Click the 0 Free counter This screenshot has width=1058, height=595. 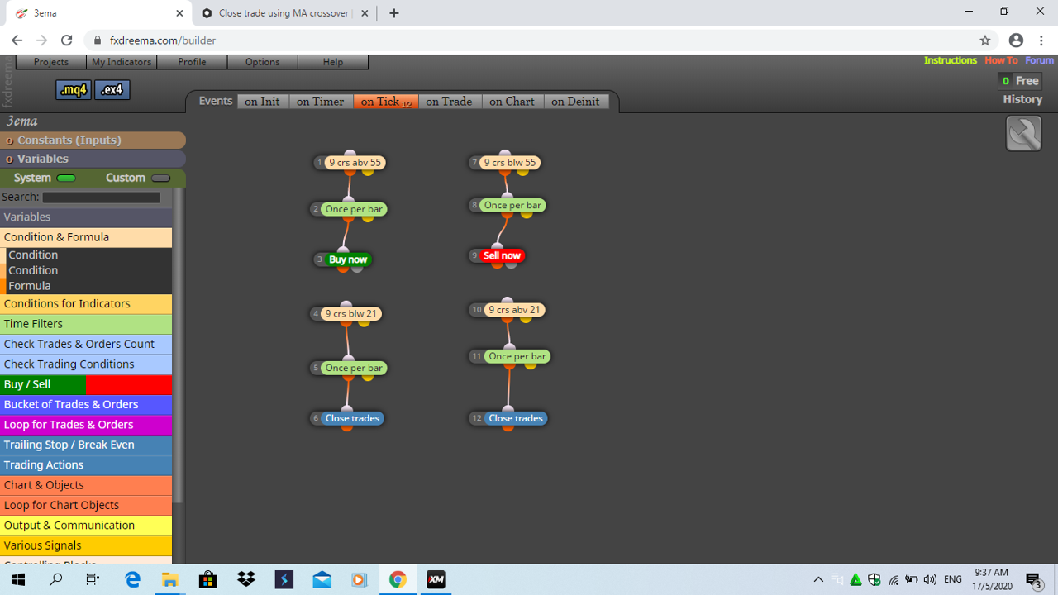pos(1019,81)
